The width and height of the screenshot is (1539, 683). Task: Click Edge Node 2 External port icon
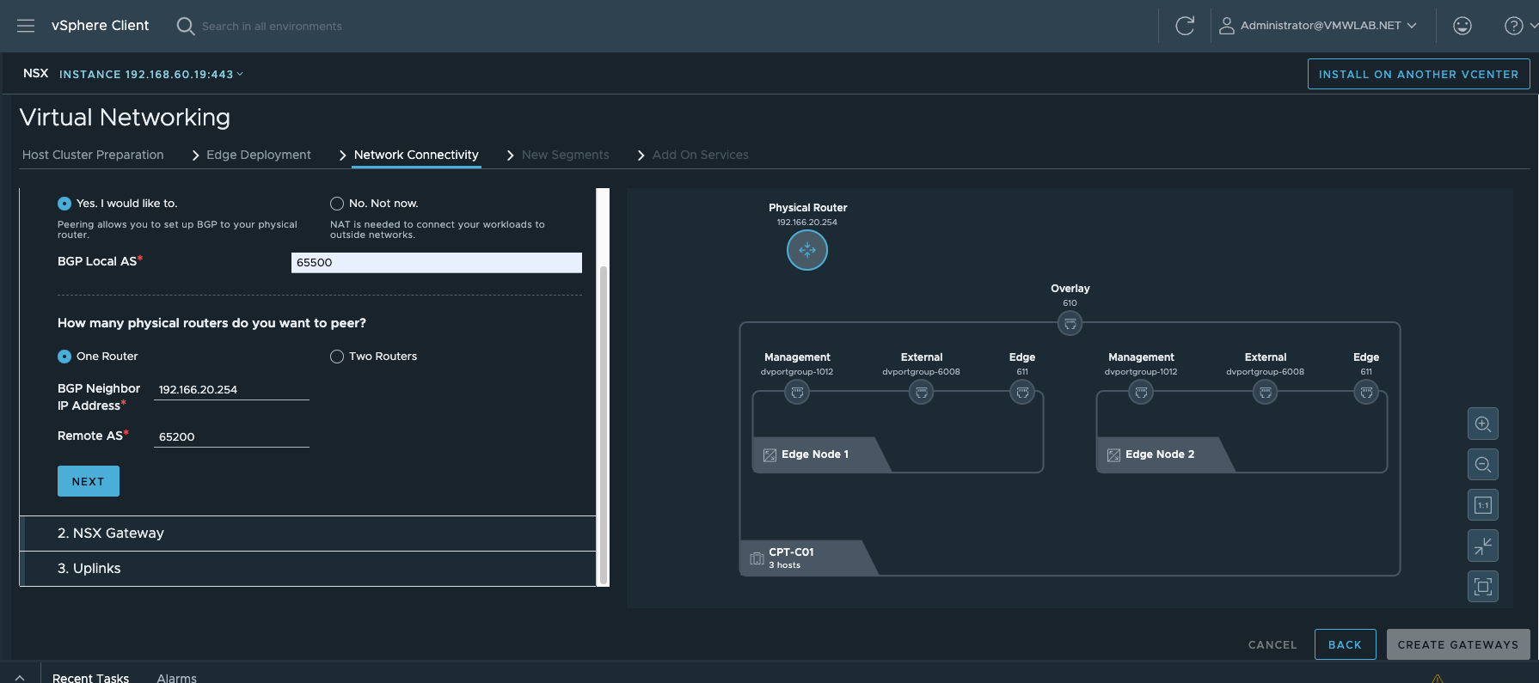tap(1266, 393)
